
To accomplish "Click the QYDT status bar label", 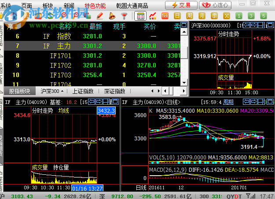I will (x=234, y=196).
